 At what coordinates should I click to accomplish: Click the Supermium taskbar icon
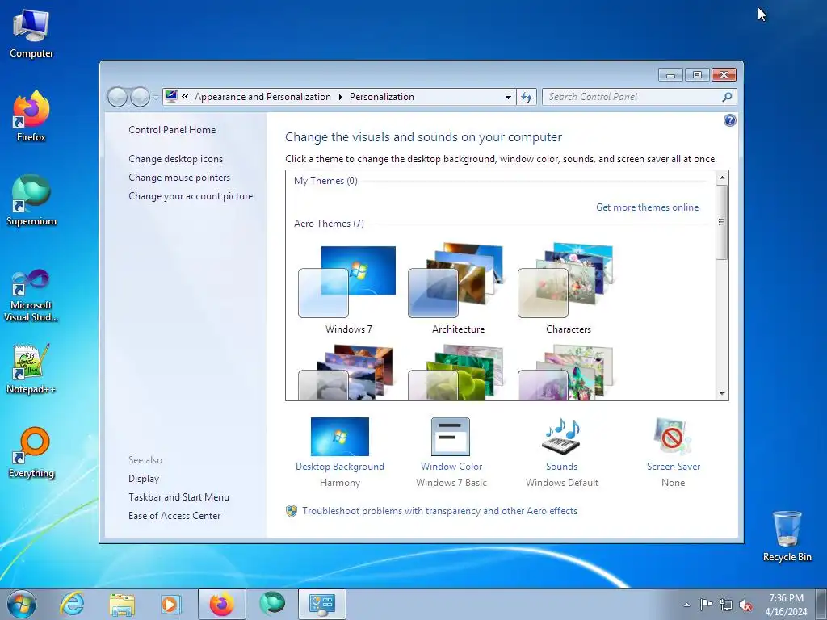click(272, 604)
